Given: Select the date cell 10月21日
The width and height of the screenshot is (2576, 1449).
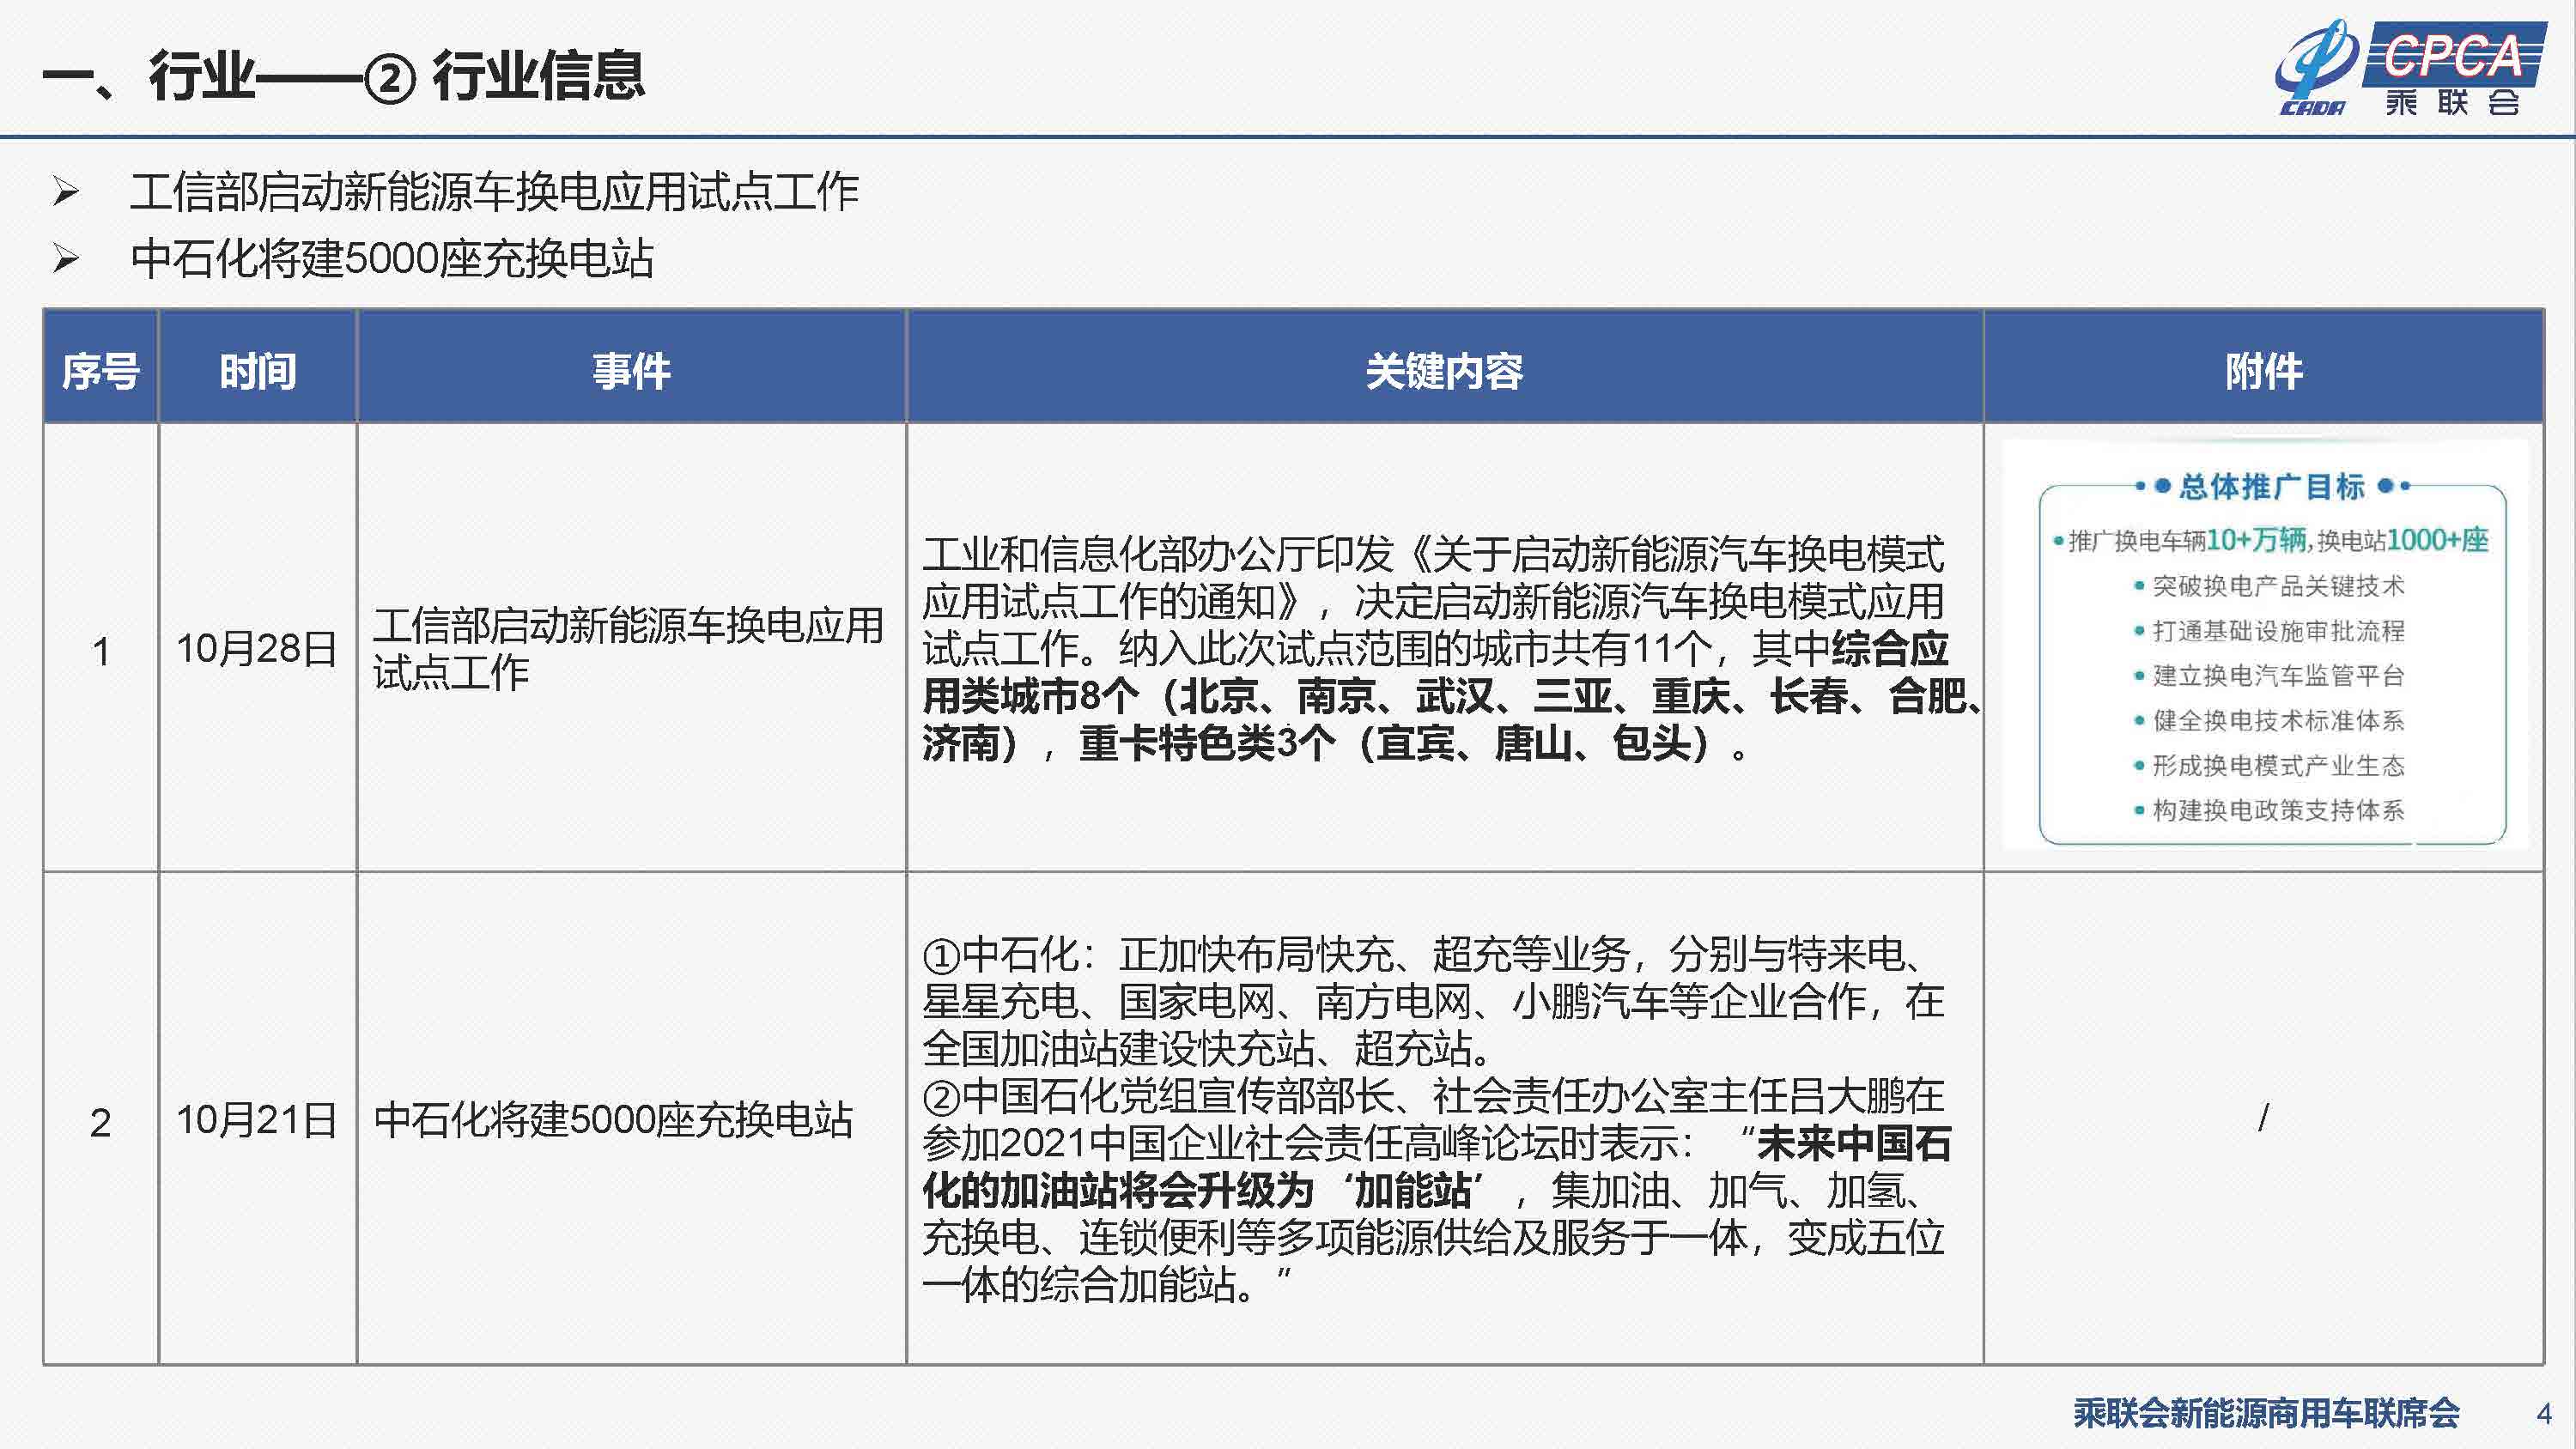Looking at the screenshot, I should pos(257,1118).
